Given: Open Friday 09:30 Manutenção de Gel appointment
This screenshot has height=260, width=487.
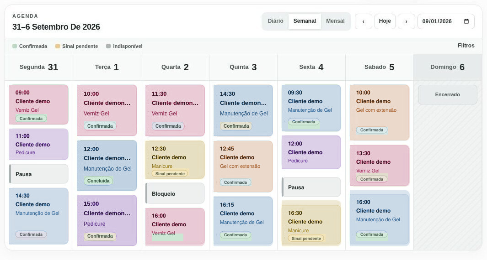Looking at the screenshot, I should (311, 108).
